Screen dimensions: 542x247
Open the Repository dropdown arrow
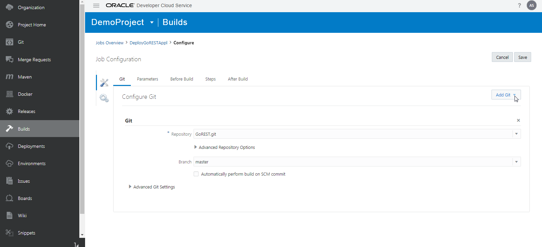tap(517, 134)
